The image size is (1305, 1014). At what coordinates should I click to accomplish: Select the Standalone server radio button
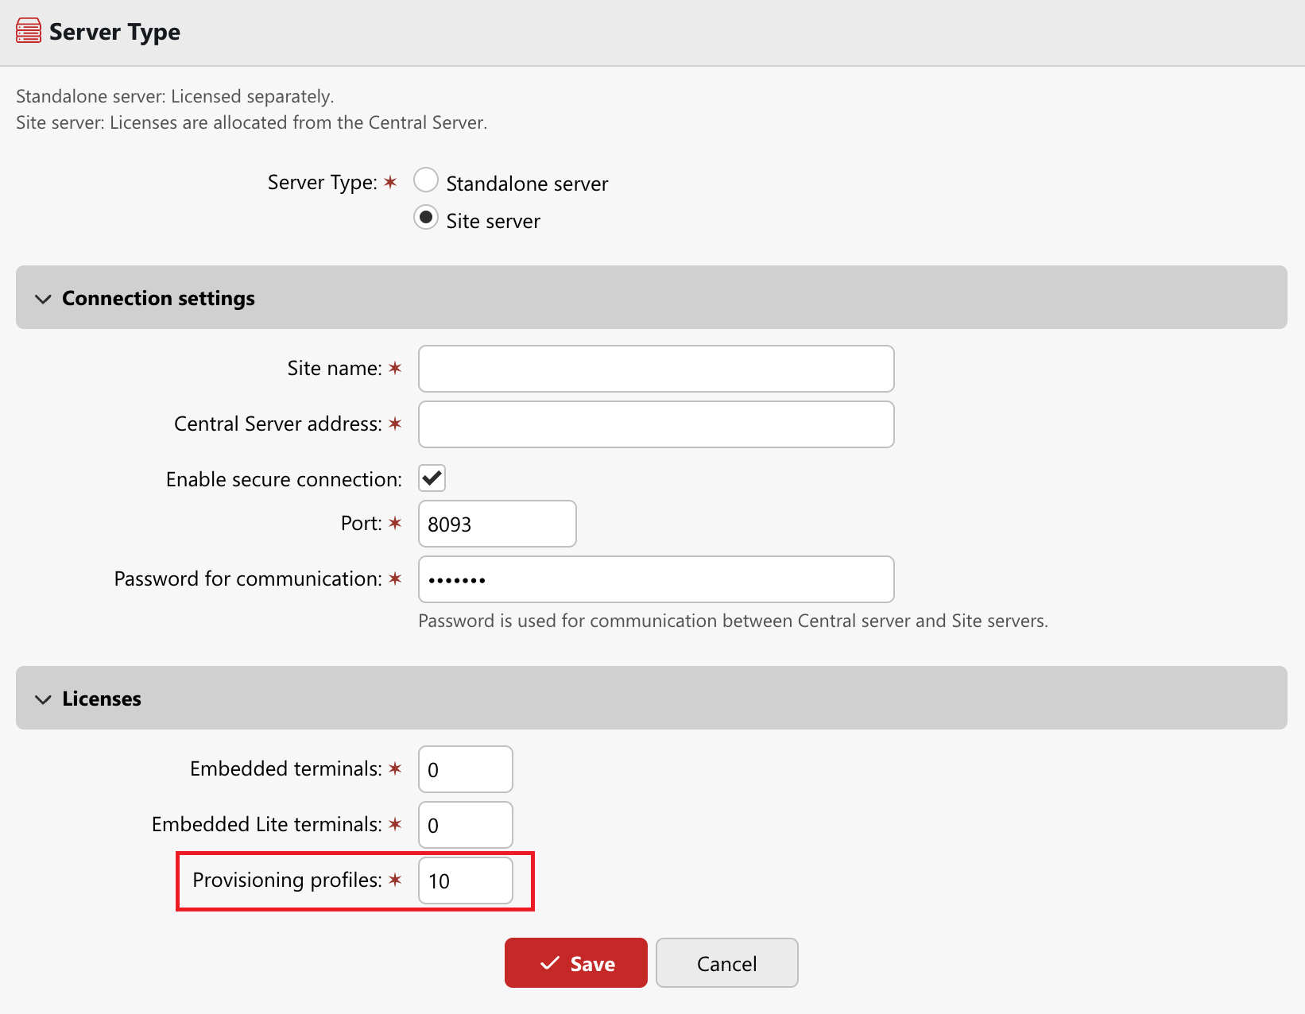[426, 180]
